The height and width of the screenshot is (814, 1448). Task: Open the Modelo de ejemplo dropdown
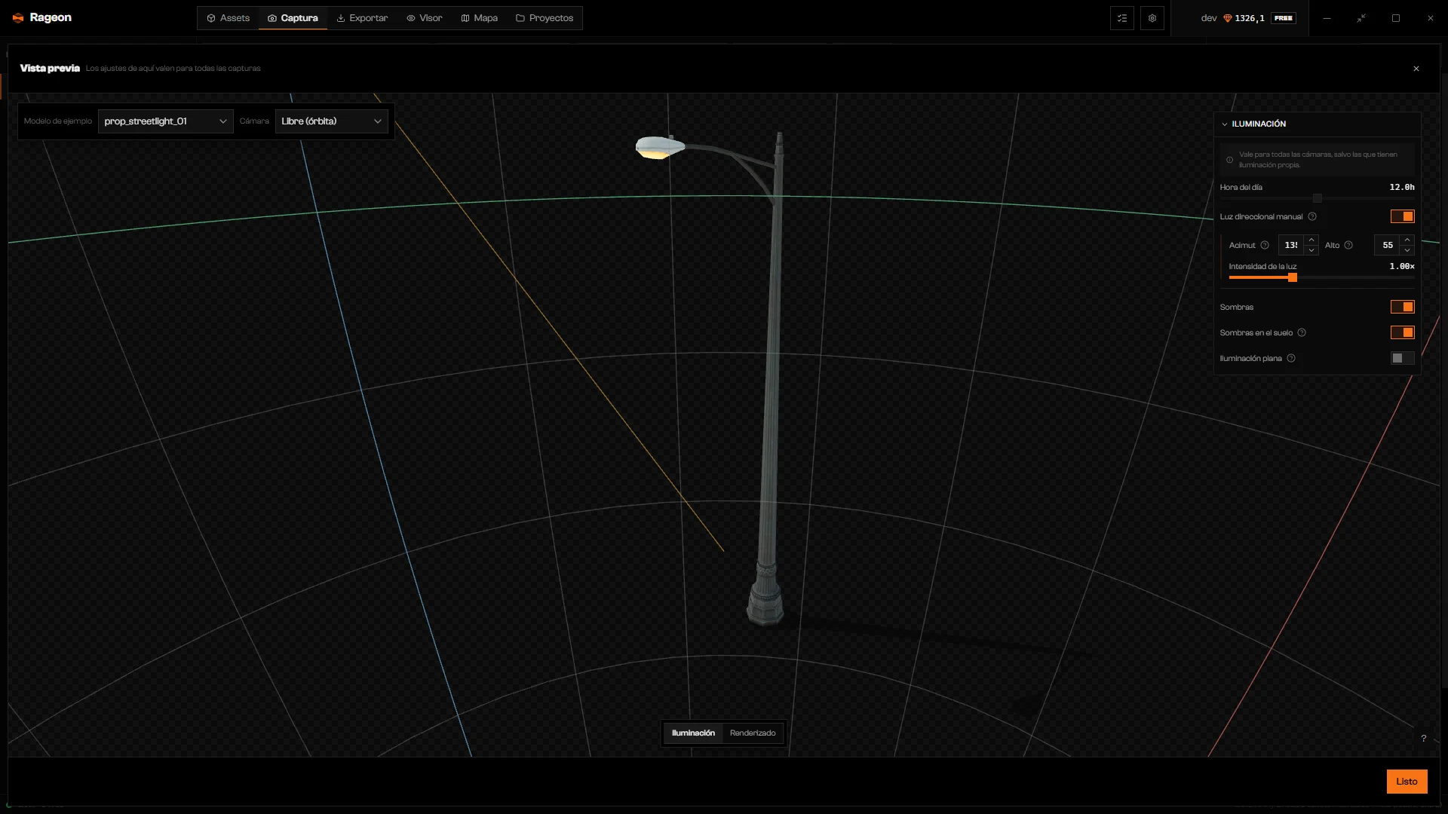click(x=166, y=121)
